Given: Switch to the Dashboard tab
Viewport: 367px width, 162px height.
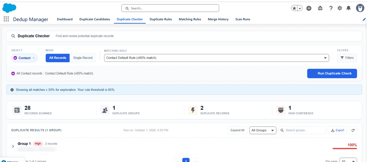Looking at the screenshot, I should [x=65, y=19].
